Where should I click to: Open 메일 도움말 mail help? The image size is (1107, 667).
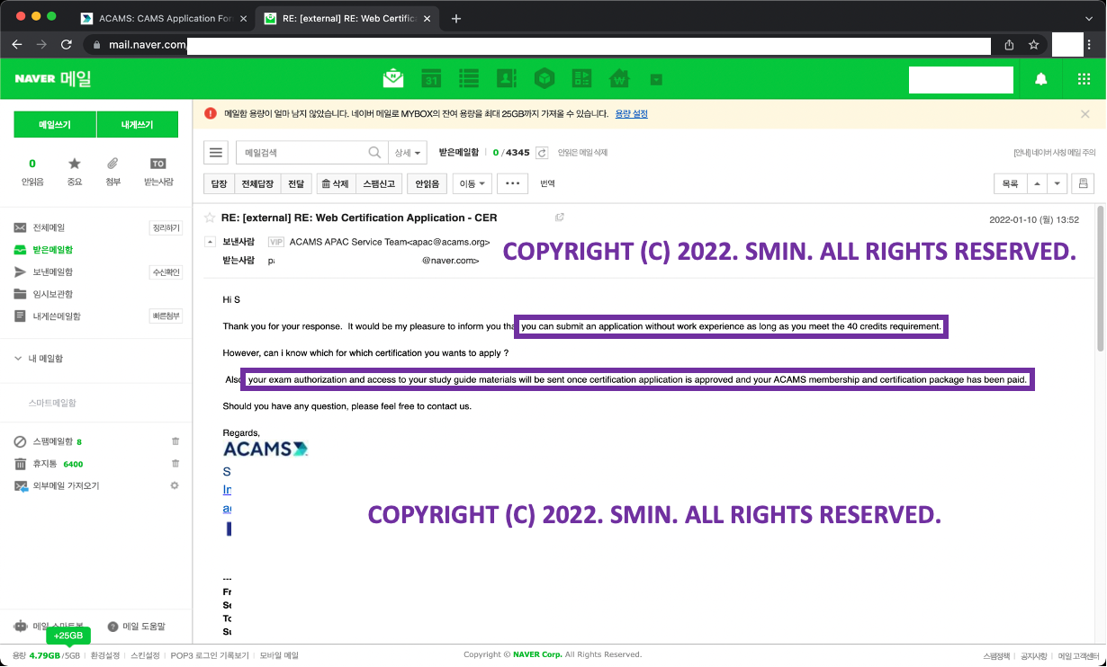tap(137, 627)
